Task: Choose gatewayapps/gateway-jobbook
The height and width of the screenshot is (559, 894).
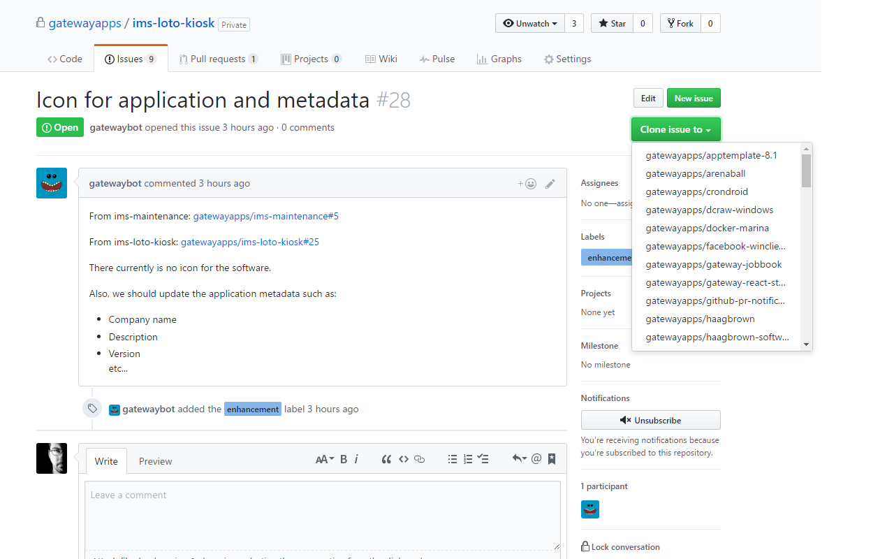Action: (x=716, y=264)
